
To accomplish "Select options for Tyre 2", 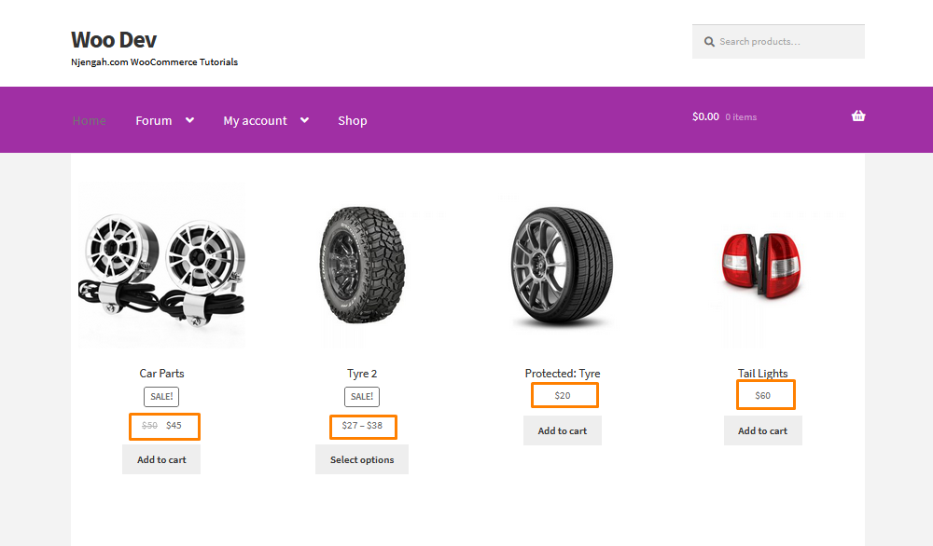I will (x=362, y=459).
